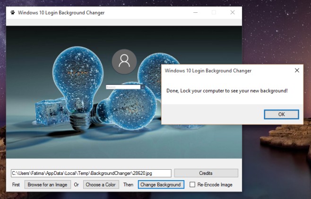Close the main Login Background Changer window

coord(232,12)
